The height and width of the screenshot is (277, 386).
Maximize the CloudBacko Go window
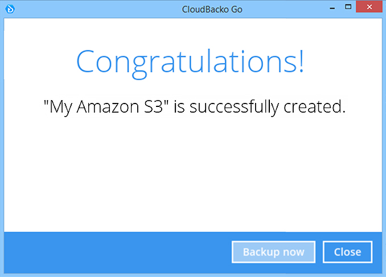(348, 7)
